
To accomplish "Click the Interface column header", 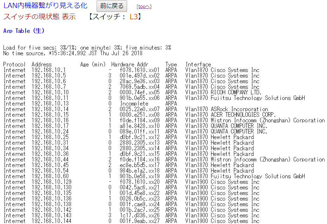I will pyautogui.click(x=198, y=64).
